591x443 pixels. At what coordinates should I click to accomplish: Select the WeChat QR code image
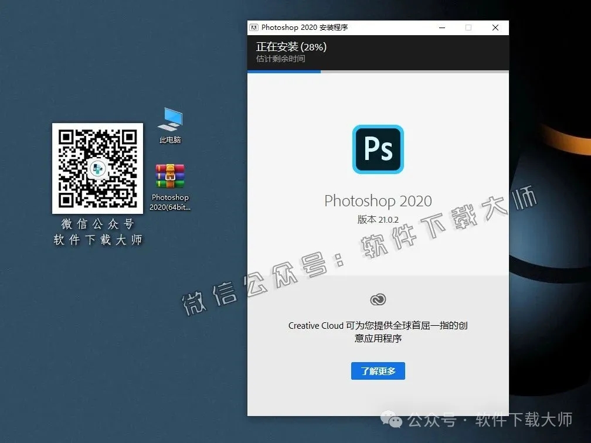click(x=97, y=168)
